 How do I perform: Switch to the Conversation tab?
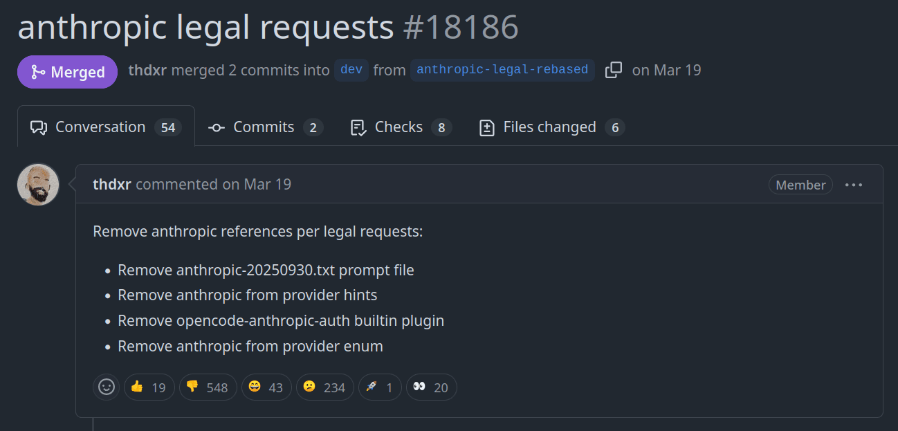point(106,127)
